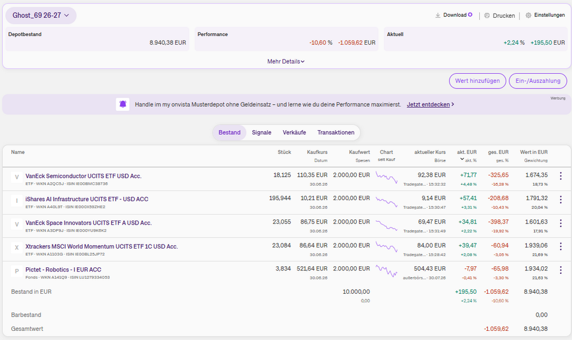Click the Drucken printer icon

pos(487,15)
